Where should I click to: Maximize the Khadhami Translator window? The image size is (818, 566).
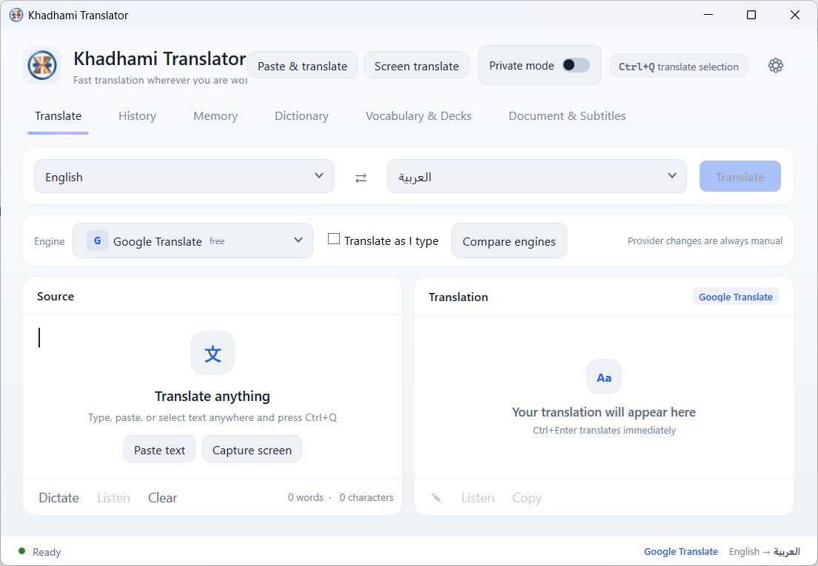coord(751,15)
